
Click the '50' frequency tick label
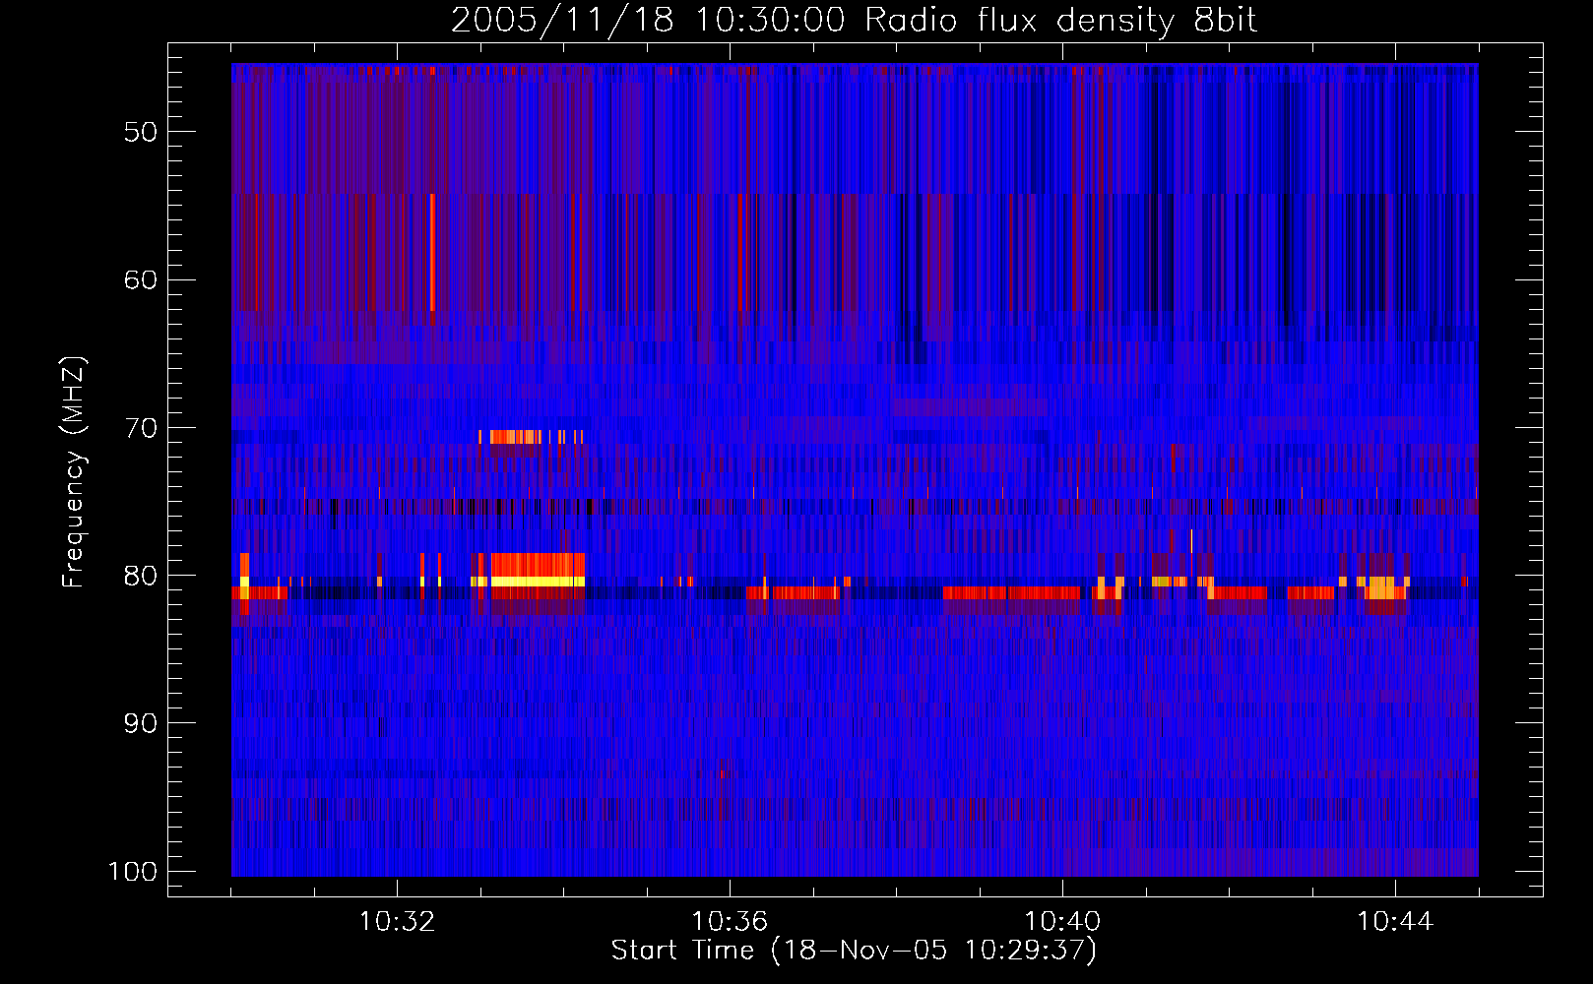pyautogui.click(x=141, y=132)
